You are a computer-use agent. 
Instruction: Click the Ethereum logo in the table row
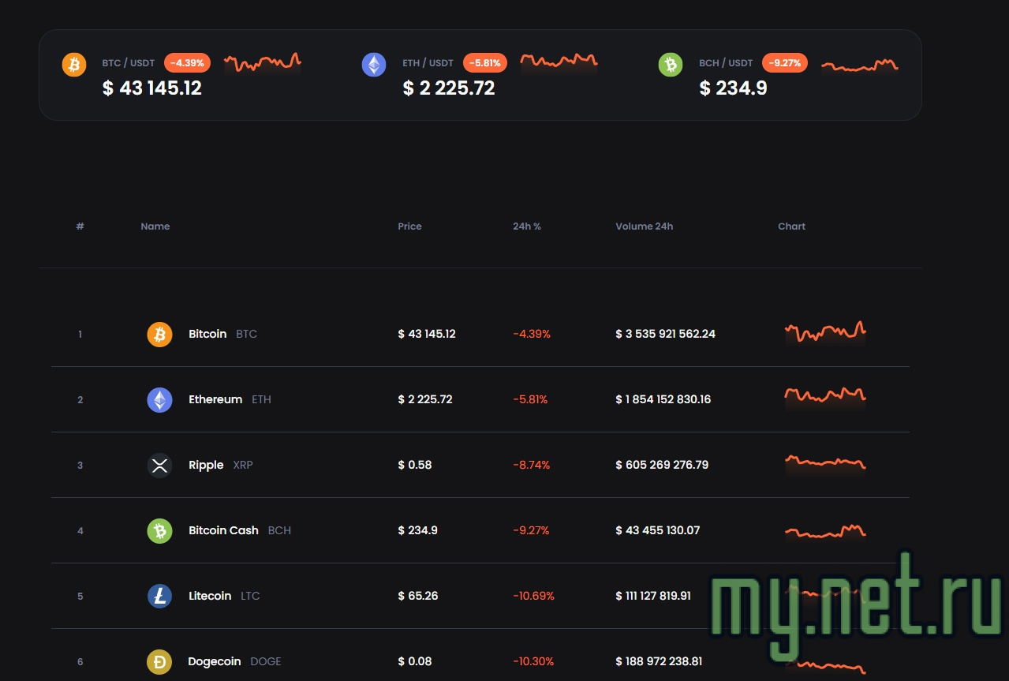click(159, 400)
